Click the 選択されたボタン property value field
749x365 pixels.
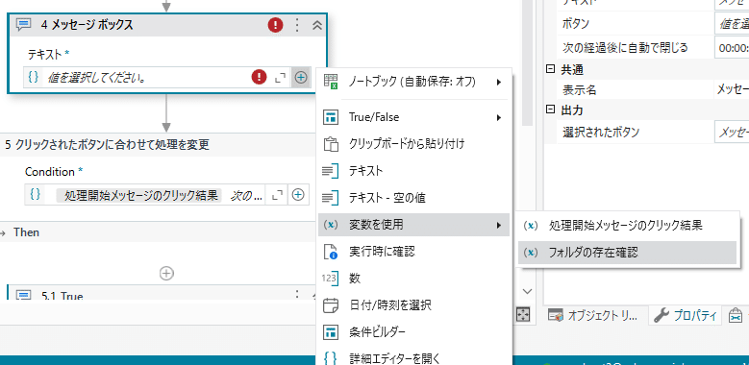[732, 133]
